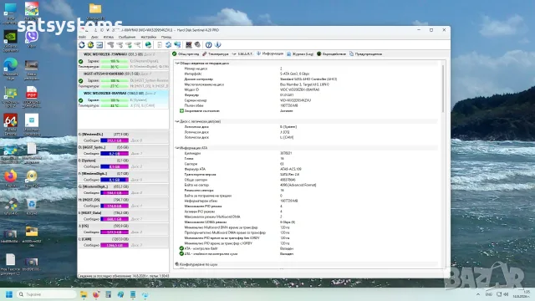Click the refresh toolbar icon in Hard Disk Sentinel

tap(82, 44)
